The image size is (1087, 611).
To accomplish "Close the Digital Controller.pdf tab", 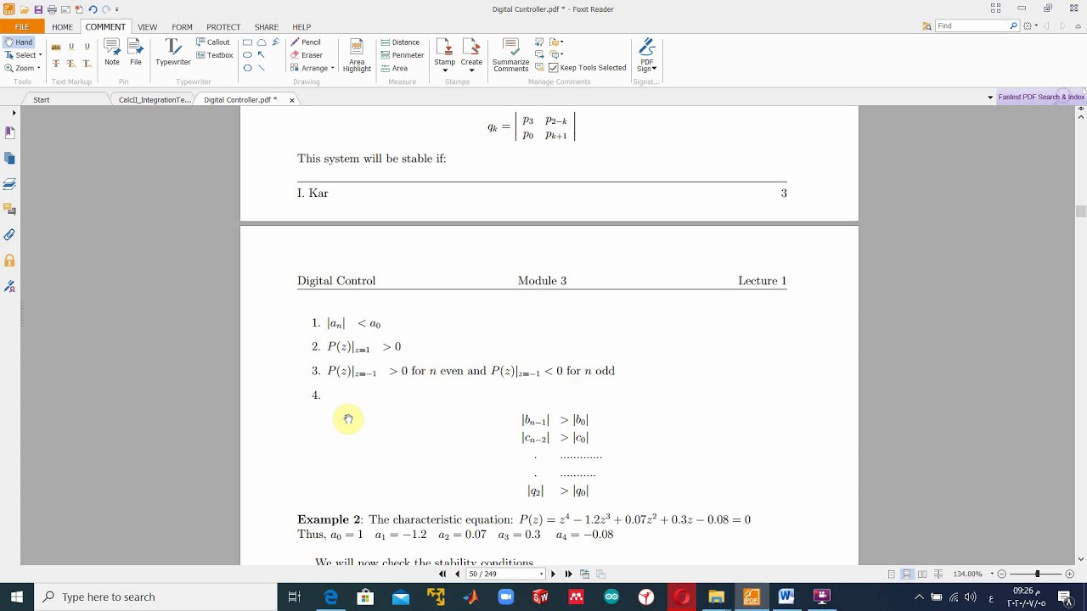I will click(291, 100).
